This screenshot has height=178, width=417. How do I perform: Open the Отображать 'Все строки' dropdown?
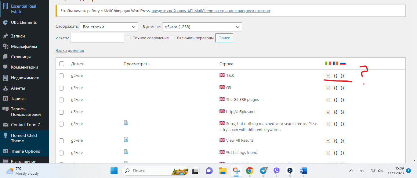pos(109,27)
